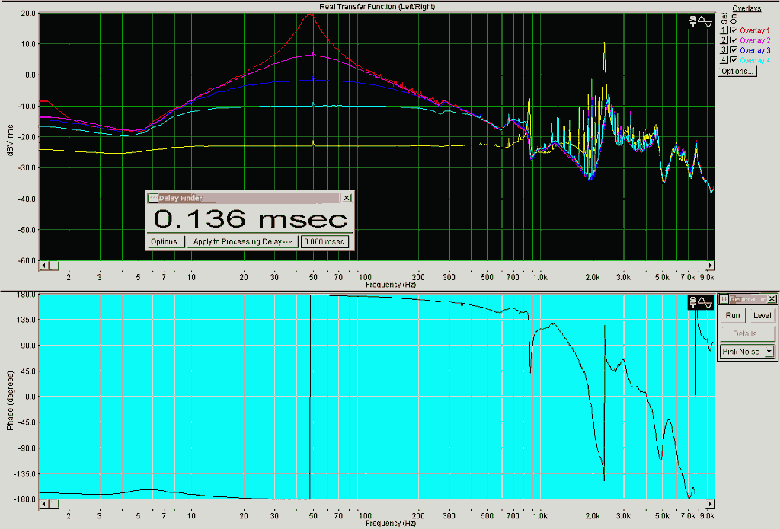The width and height of the screenshot is (780, 529).
Task: Click Details button in Generator panel
Action: pos(748,333)
